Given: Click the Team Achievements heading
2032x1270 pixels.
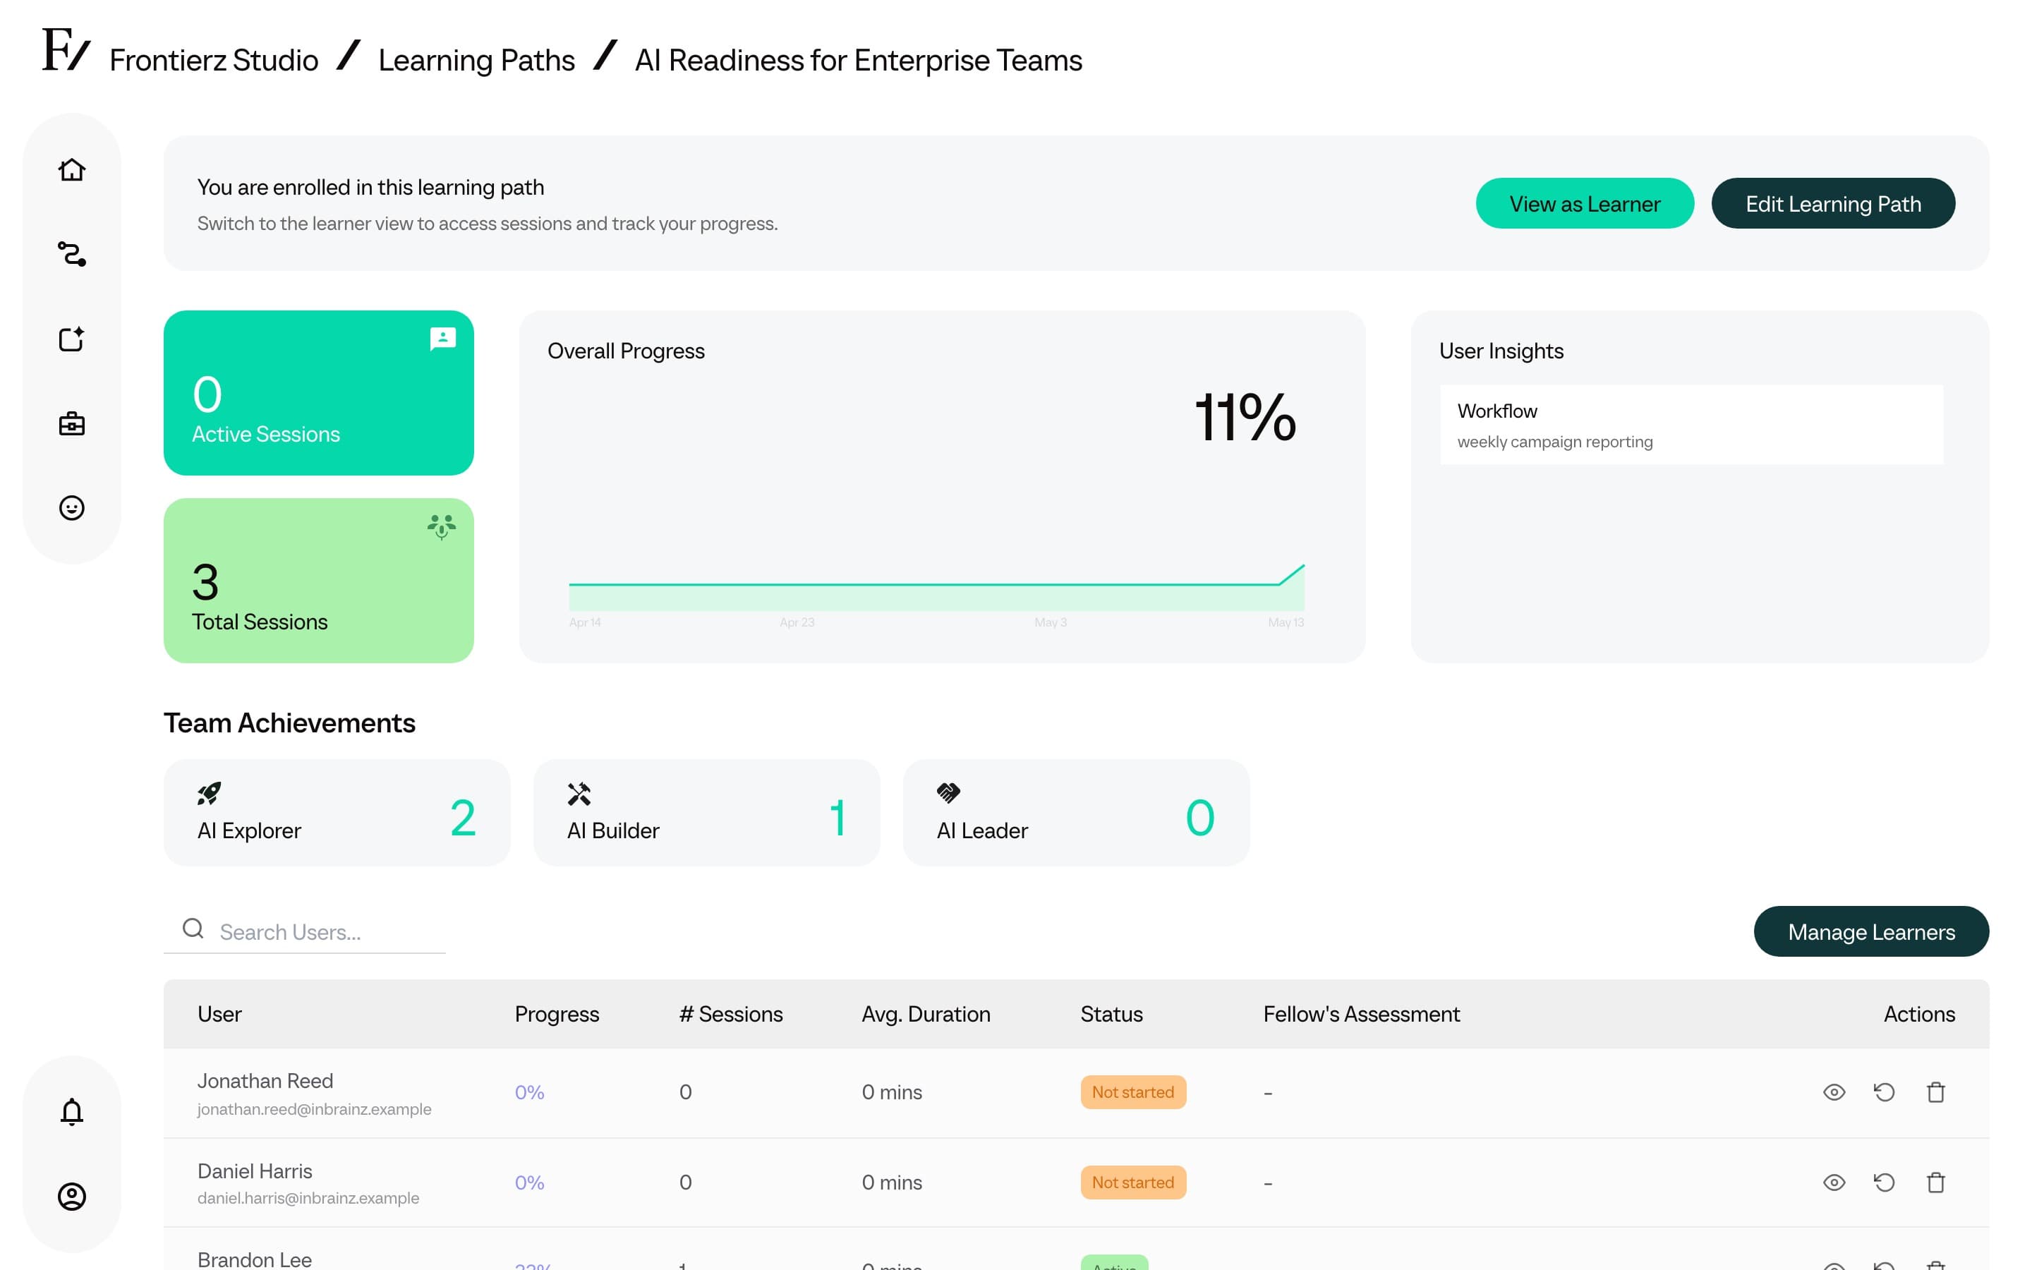Looking at the screenshot, I should coord(289,722).
